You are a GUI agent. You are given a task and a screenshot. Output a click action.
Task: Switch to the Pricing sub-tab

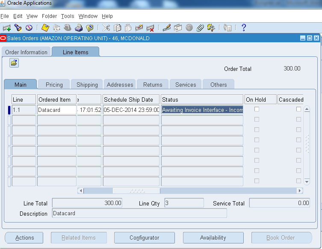(54, 85)
